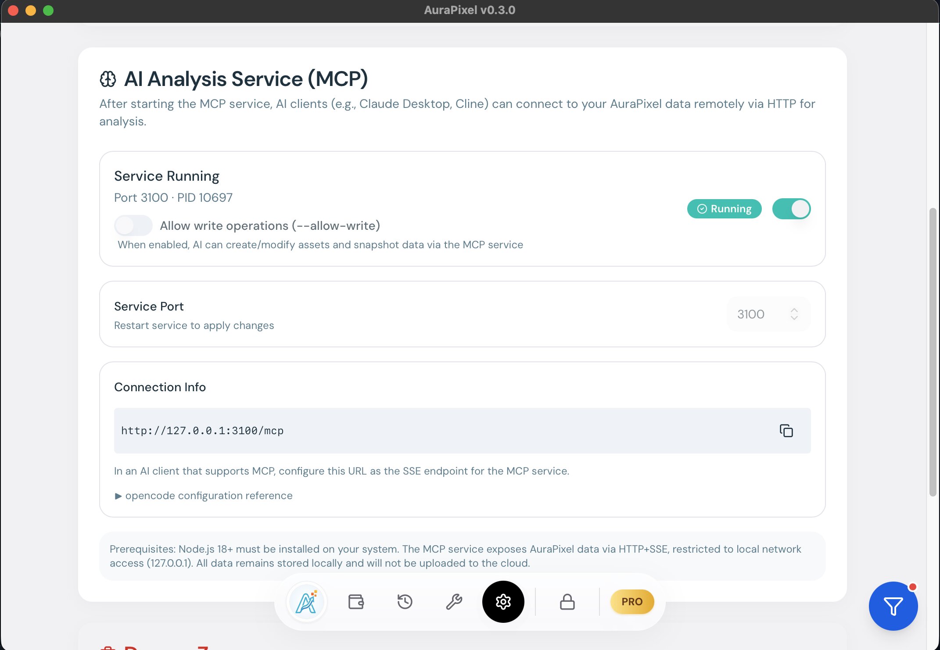This screenshot has height=650, width=940.
Task: Click the lock icon in dock
Action: (x=567, y=602)
